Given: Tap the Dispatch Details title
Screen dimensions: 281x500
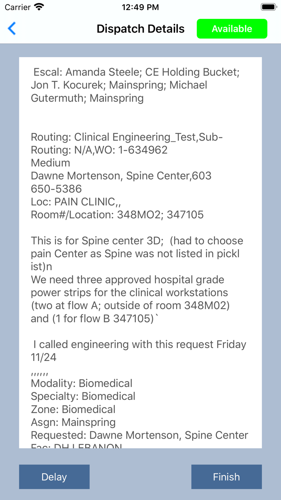Looking at the screenshot, I should pos(140,29).
